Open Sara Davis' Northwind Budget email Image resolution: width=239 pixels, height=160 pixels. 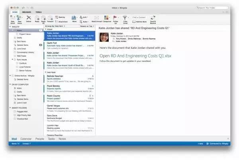[69, 118]
